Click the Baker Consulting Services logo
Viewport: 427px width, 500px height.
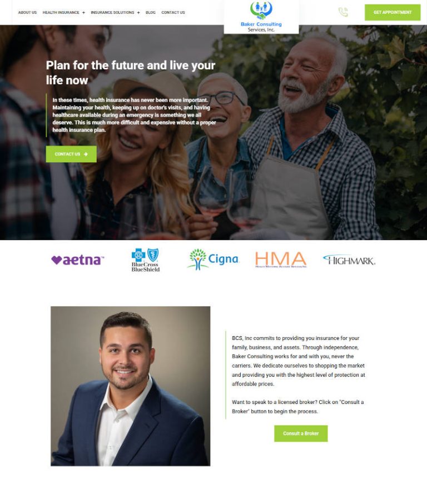pyautogui.click(x=261, y=17)
